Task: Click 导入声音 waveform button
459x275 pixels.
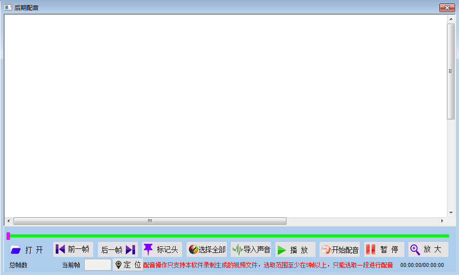Action: (x=251, y=249)
